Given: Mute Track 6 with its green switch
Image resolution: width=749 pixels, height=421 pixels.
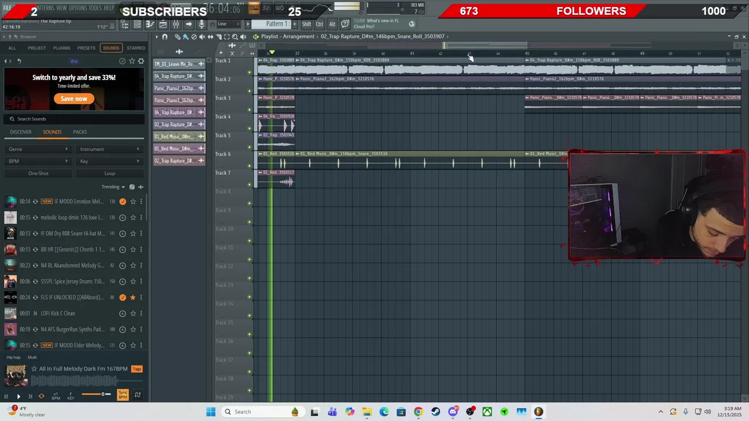Looking at the screenshot, I should pyautogui.click(x=249, y=166).
